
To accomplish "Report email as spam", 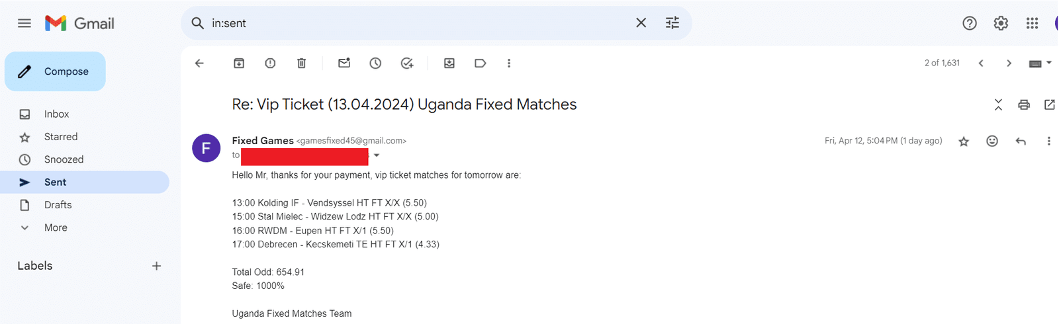I will [x=270, y=63].
